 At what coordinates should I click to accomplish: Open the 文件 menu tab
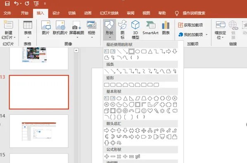tap(7, 13)
